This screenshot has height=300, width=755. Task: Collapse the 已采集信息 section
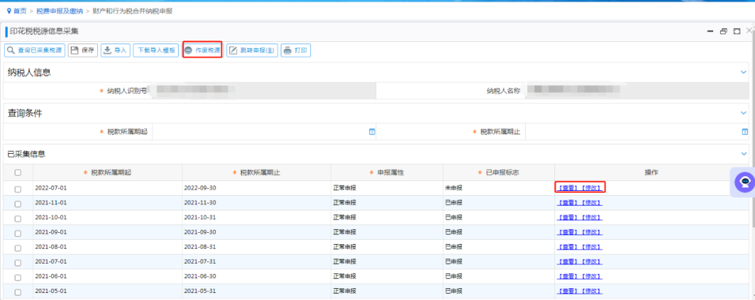pyautogui.click(x=744, y=153)
